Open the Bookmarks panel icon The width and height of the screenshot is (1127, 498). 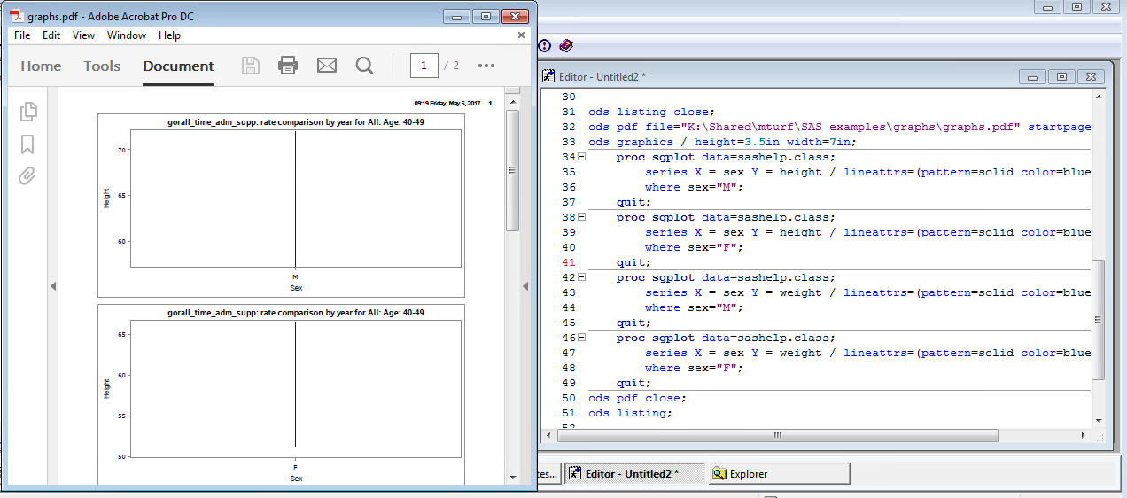(28, 144)
